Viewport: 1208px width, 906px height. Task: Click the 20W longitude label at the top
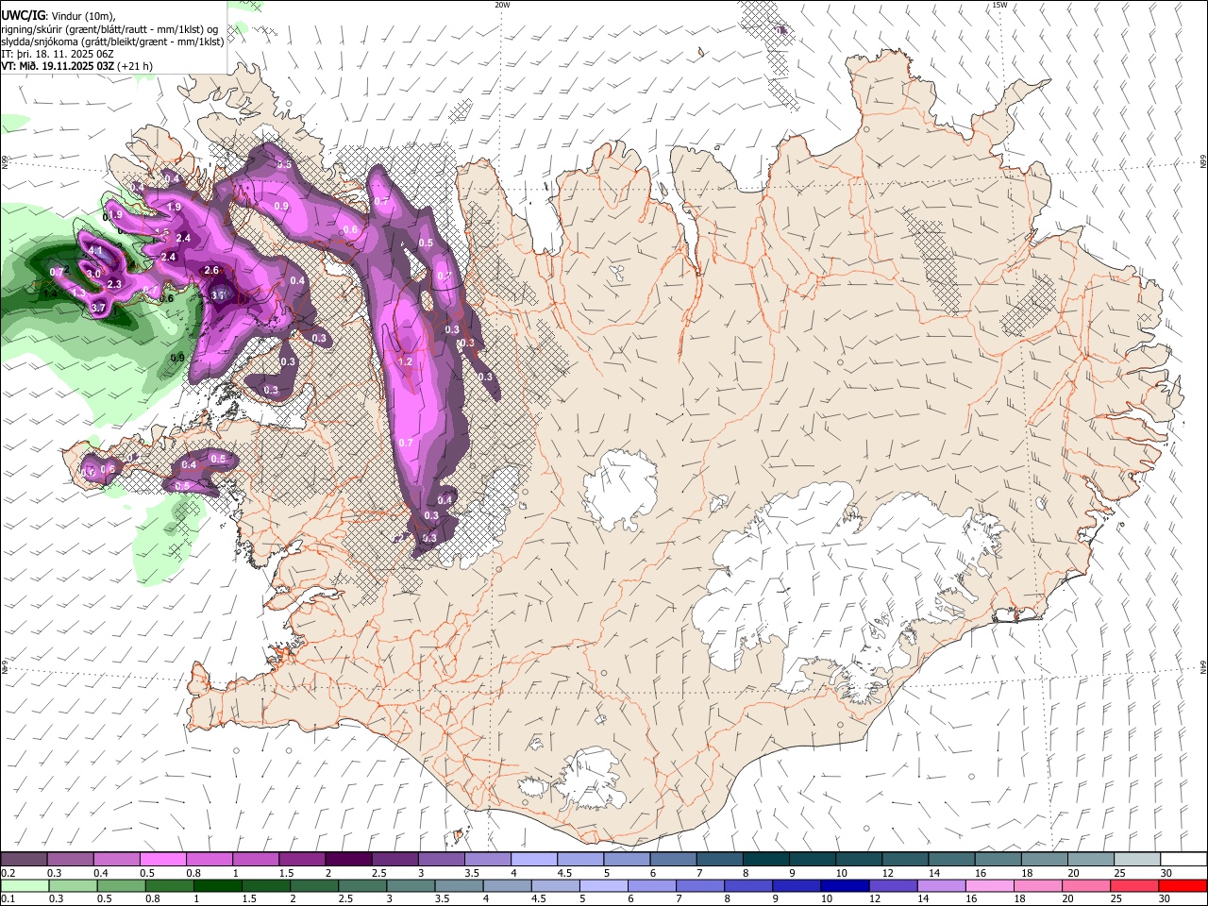coord(502,5)
